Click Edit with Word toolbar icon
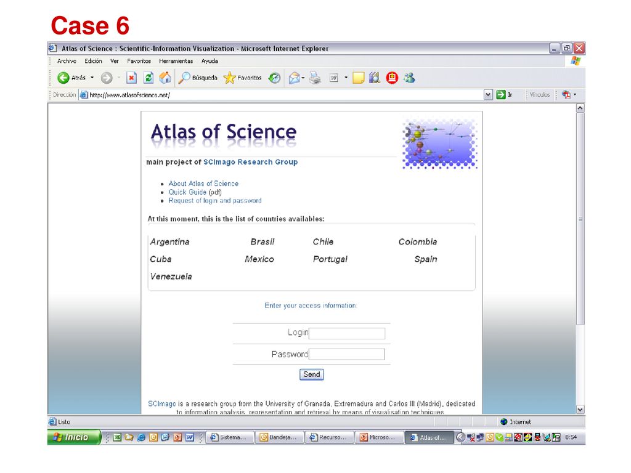 coord(333,78)
